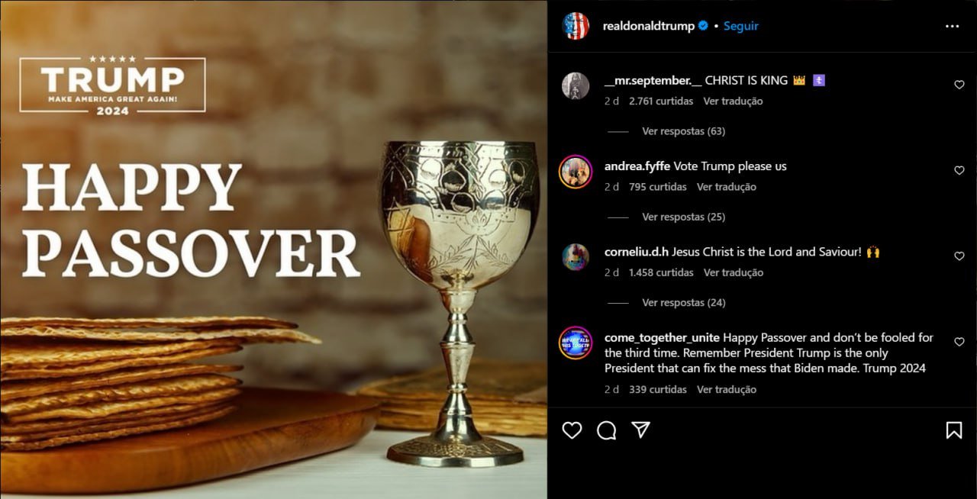
Task: Like corneliu.d.h's comment with the heart
Action: [x=959, y=256]
